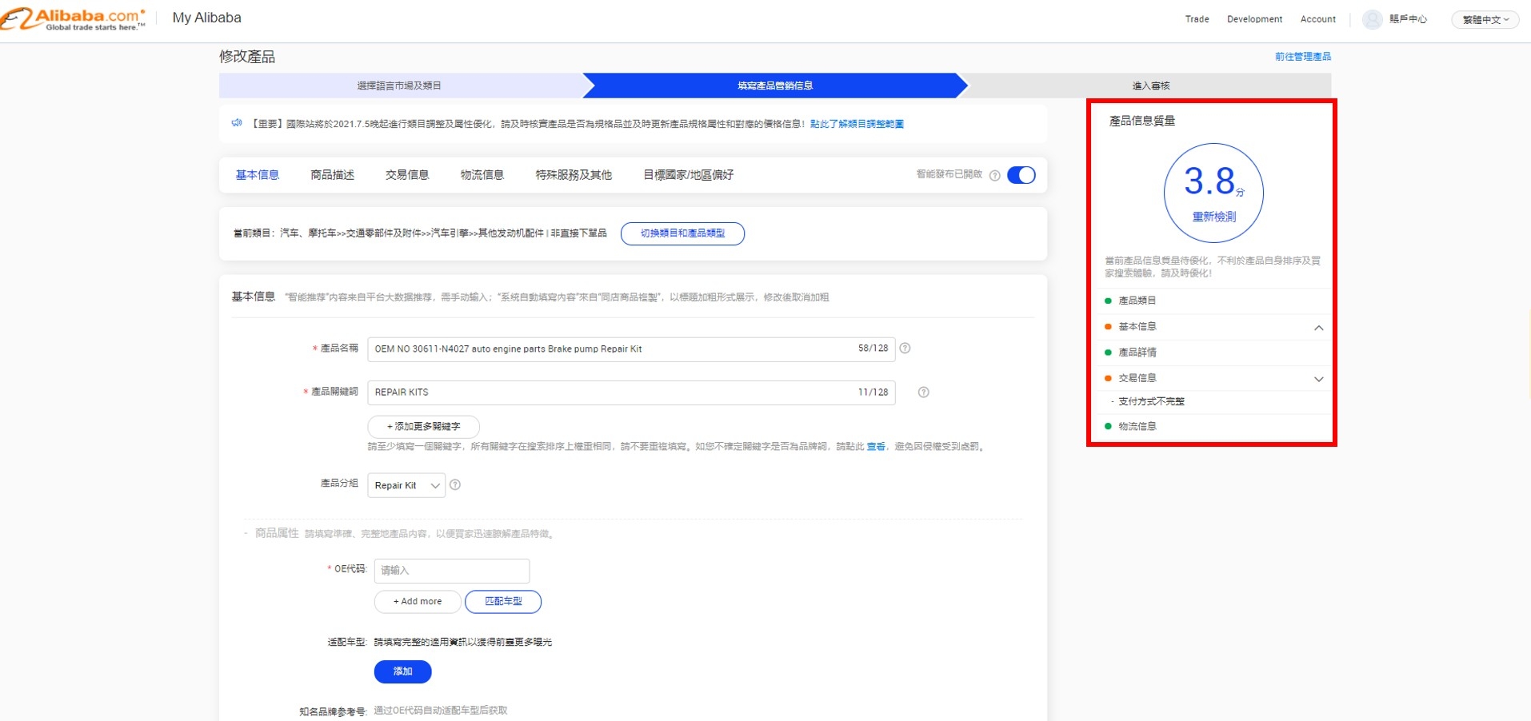Collapse the 基本信息 quality section
Image resolution: width=1531 pixels, height=721 pixels.
1318,328
